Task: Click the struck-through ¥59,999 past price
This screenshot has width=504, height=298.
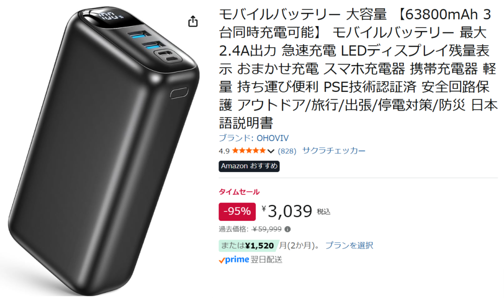Action: 267,229
